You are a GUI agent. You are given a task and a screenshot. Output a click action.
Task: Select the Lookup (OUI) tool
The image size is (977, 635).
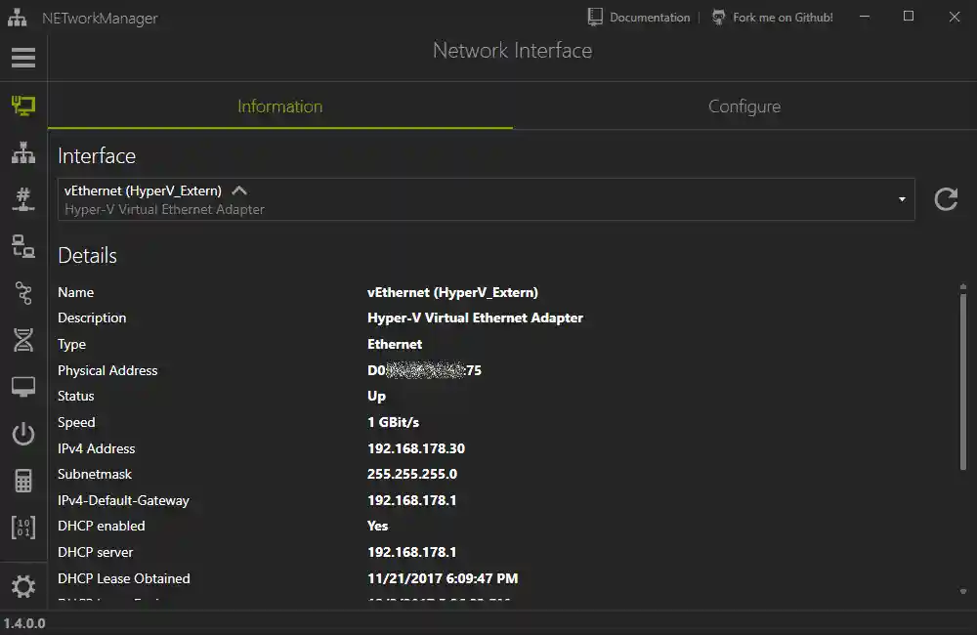coord(22,527)
